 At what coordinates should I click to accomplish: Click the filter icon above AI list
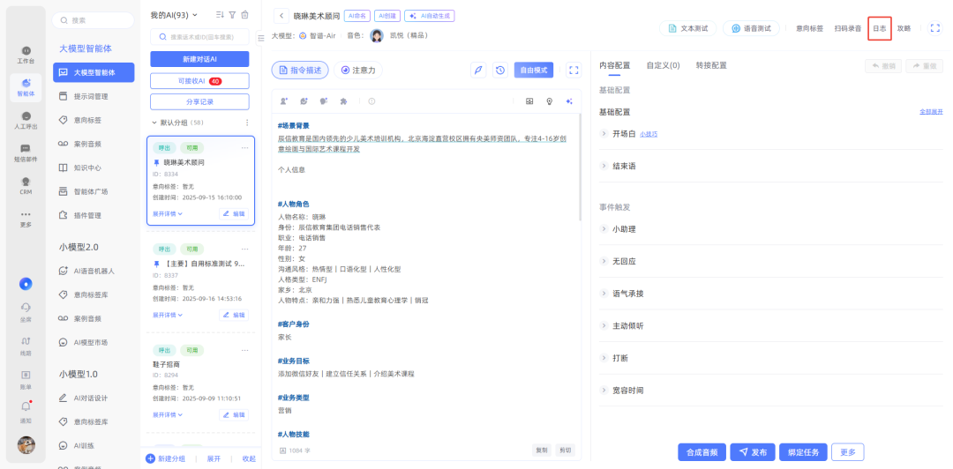point(232,15)
